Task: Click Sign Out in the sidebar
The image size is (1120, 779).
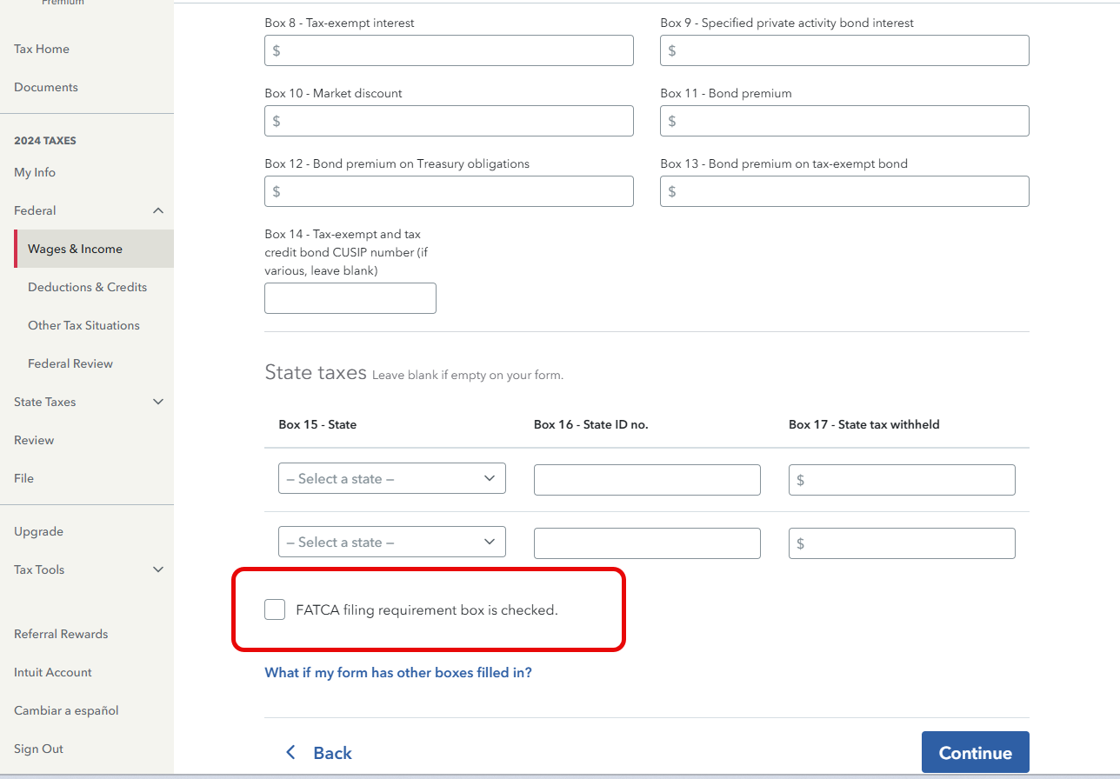Action: [38, 749]
